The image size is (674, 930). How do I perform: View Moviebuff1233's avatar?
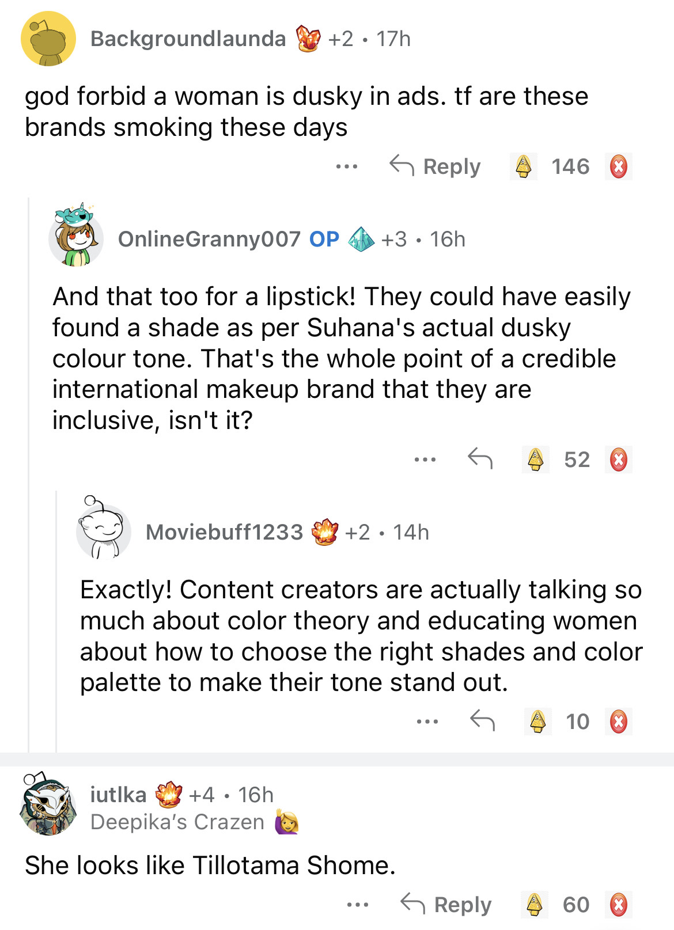[x=103, y=530]
